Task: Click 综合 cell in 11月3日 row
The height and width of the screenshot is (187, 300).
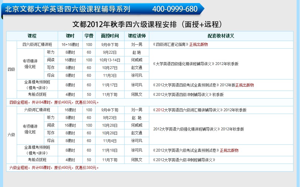Action: (51, 75)
